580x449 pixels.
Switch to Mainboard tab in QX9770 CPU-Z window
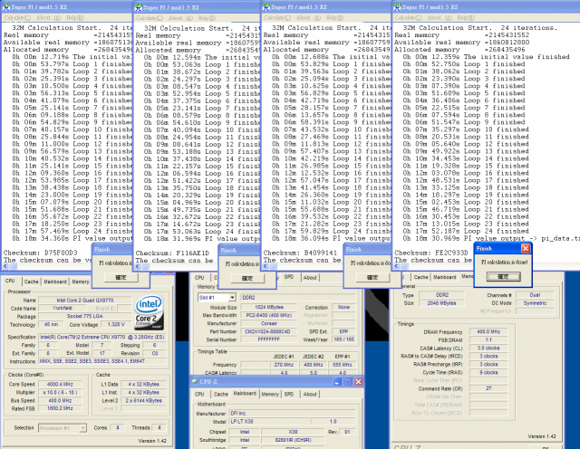point(55,282)
